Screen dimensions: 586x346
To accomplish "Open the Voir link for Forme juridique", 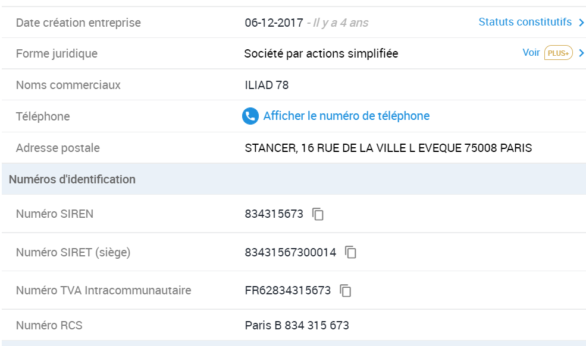I will [531, 53].
